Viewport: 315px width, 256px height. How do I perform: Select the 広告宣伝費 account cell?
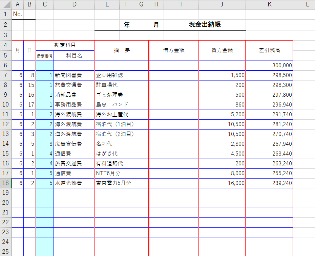point(74,144)
